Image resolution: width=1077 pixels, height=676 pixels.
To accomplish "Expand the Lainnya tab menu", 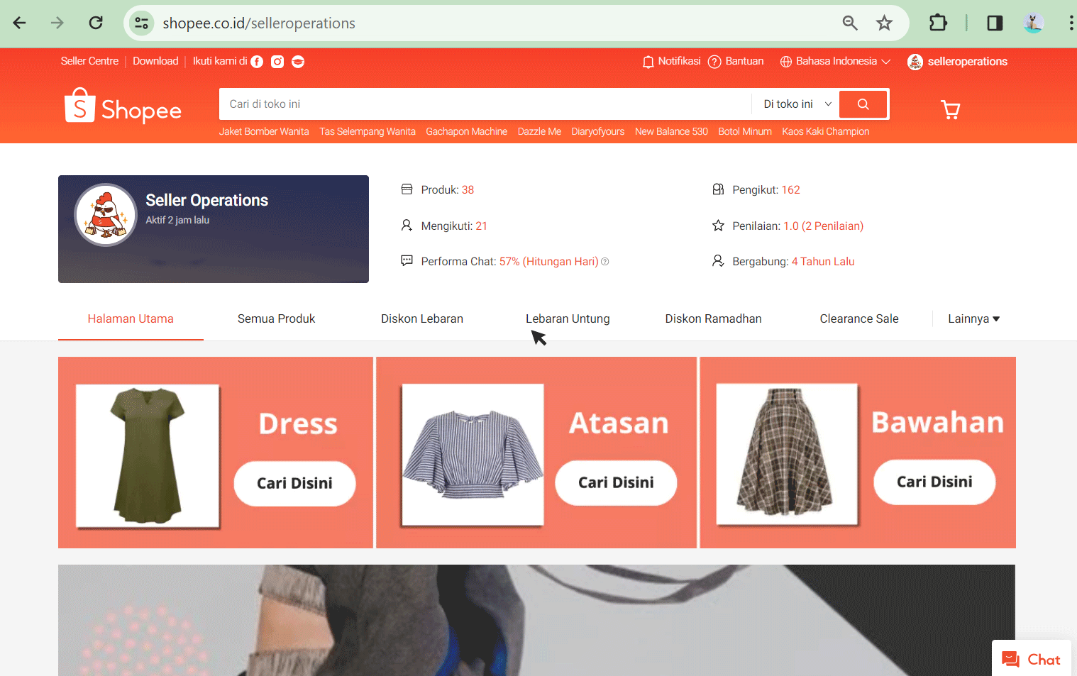I will (x=973, y=318).
